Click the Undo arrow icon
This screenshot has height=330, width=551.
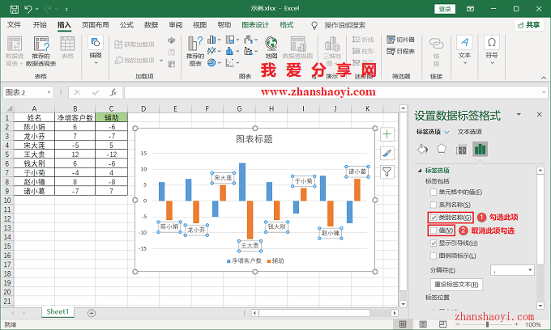pos(28,9)
